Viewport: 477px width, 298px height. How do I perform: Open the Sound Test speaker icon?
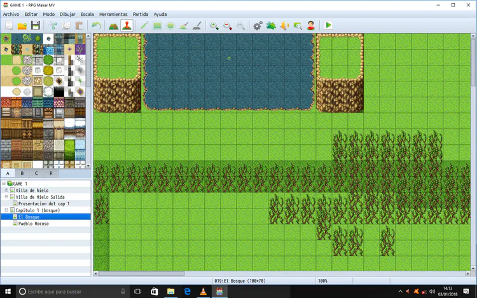pyautogui.click(x=284, y=25)
